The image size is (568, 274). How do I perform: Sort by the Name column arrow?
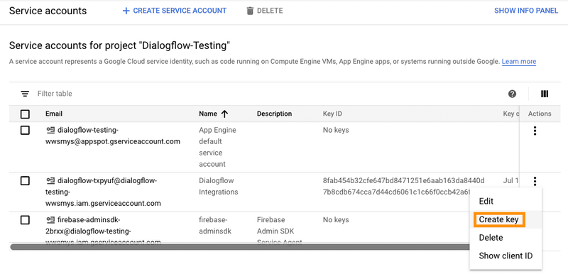pyautogui.click(x=224, y=114)
